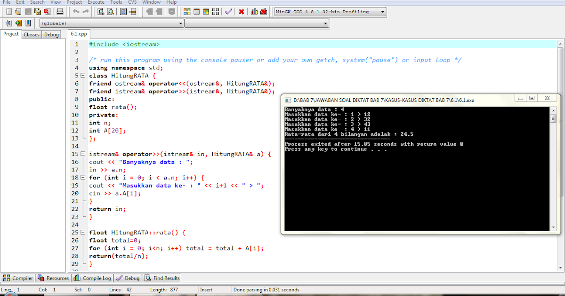Click the blue bookmark icon in second toolbar row
565x296 pixels.
28,23
